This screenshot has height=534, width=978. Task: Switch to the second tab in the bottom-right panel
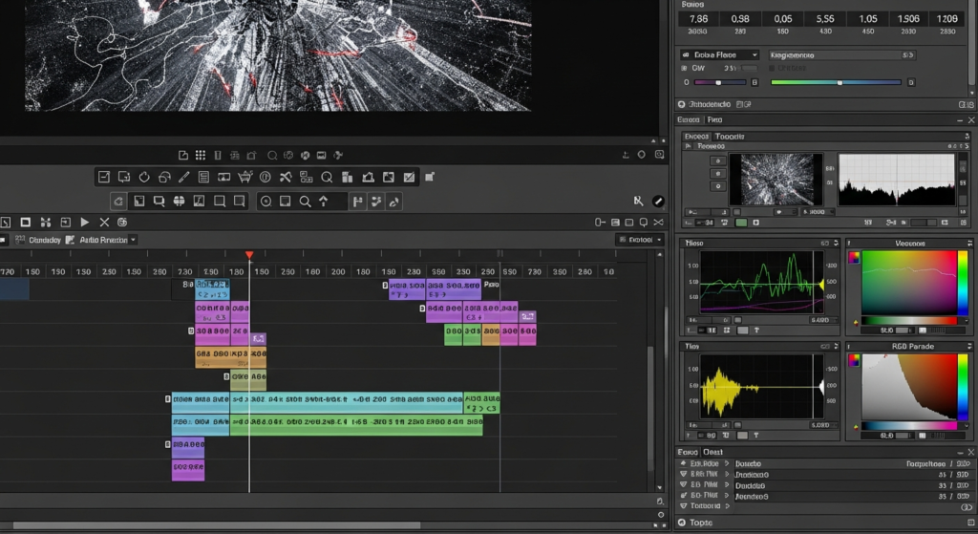(712, 451)
